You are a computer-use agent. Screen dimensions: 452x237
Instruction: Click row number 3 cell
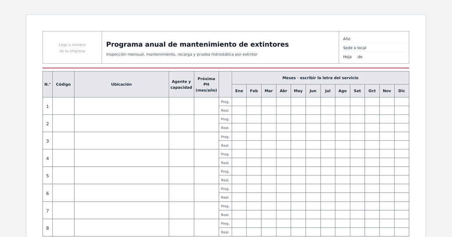pyautogui.click(x=47, y=141)
